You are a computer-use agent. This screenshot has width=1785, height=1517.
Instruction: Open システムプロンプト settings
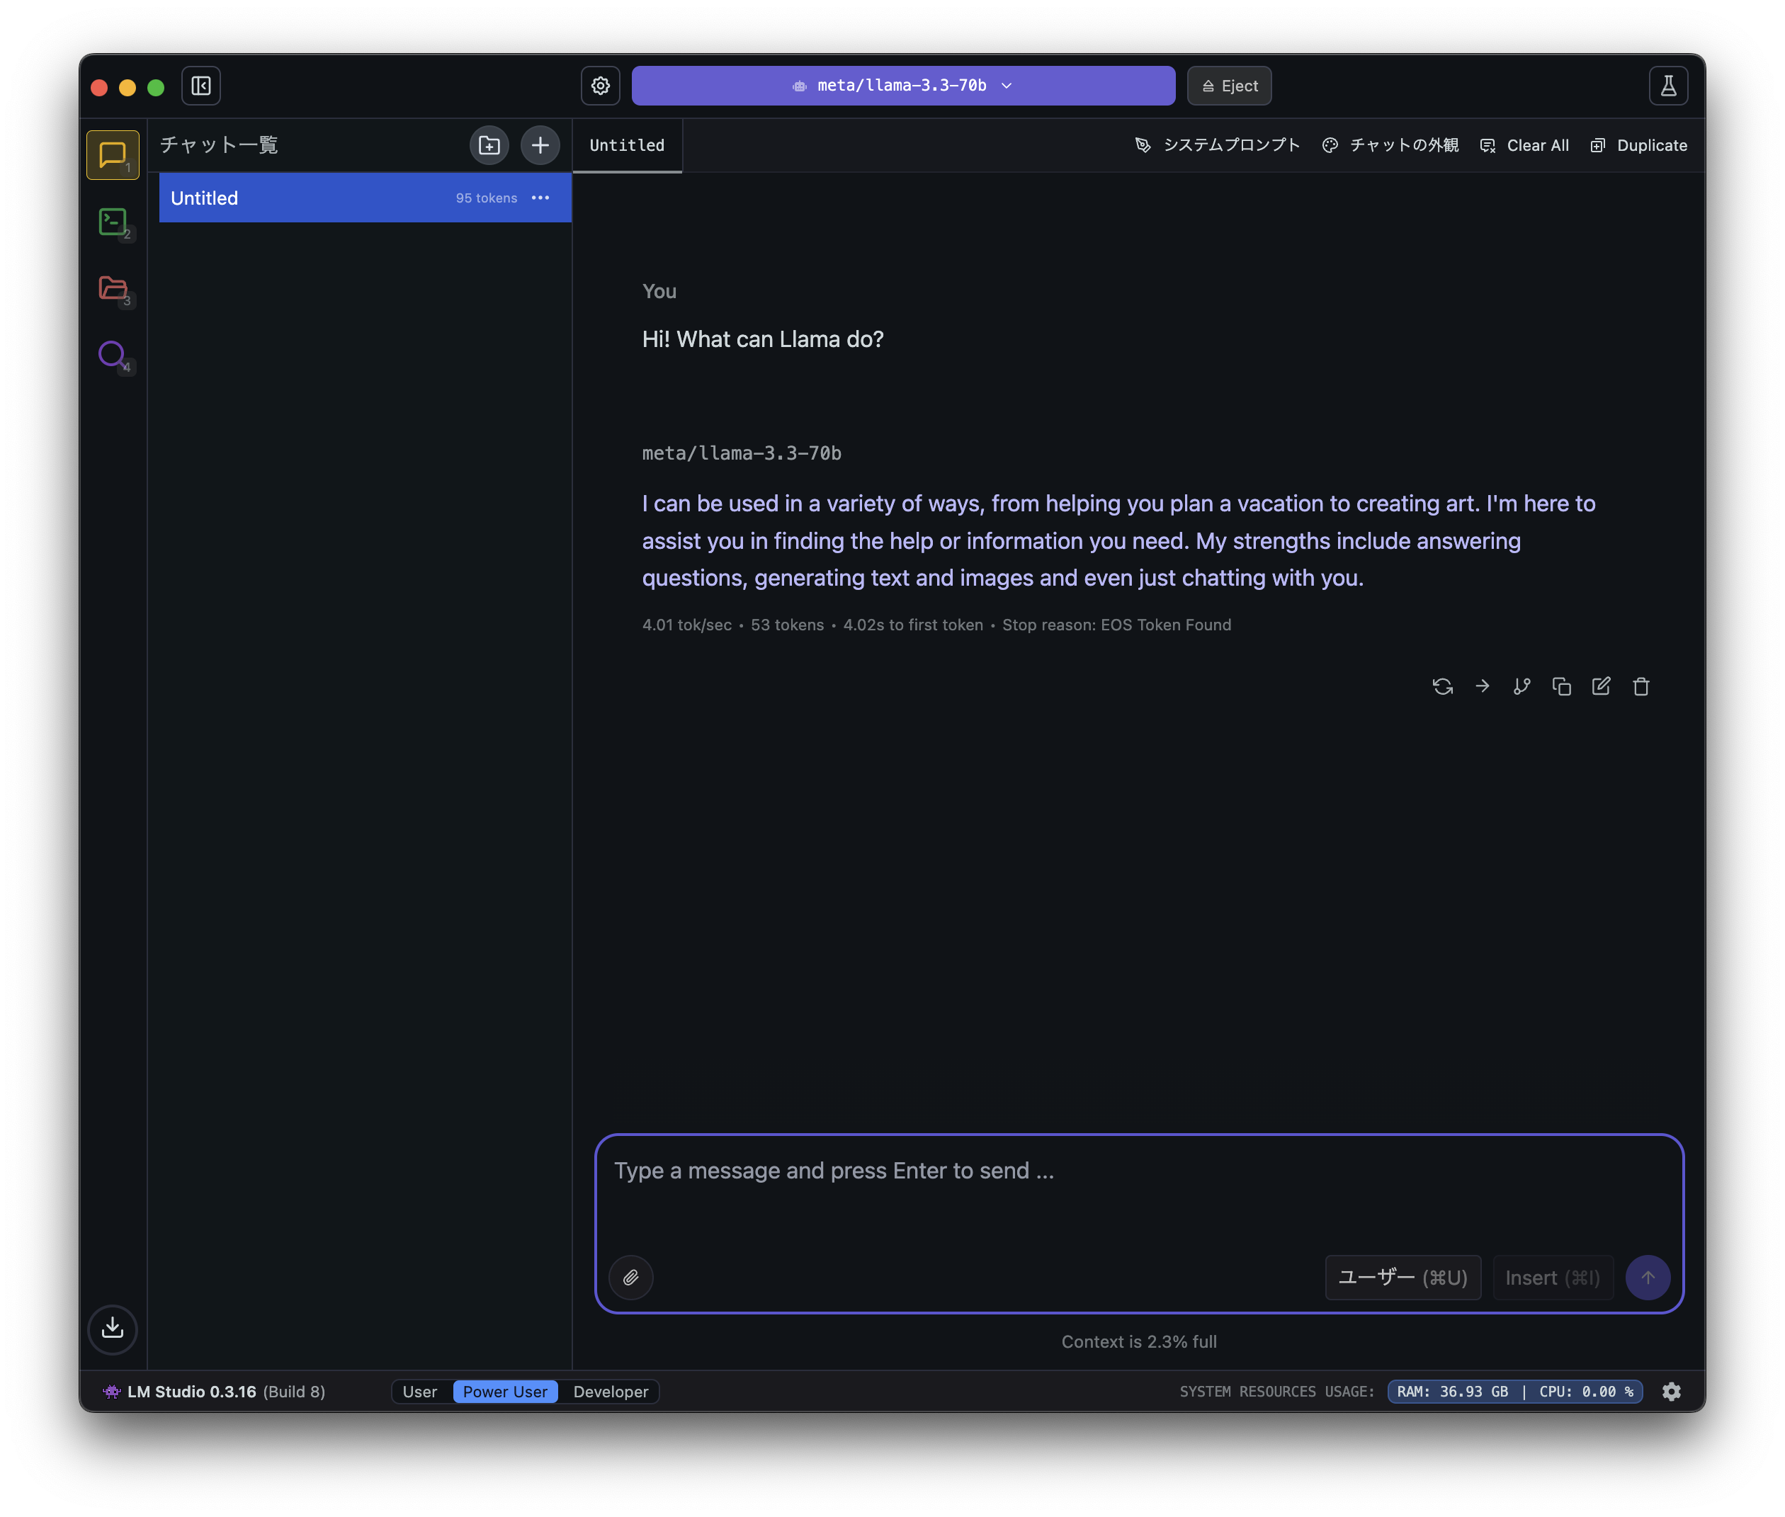(x=1217, y=145)
